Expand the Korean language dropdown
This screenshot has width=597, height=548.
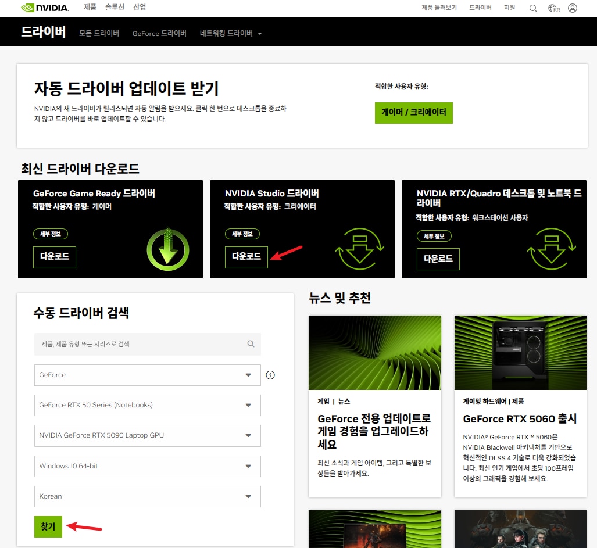tap(147, 496)
